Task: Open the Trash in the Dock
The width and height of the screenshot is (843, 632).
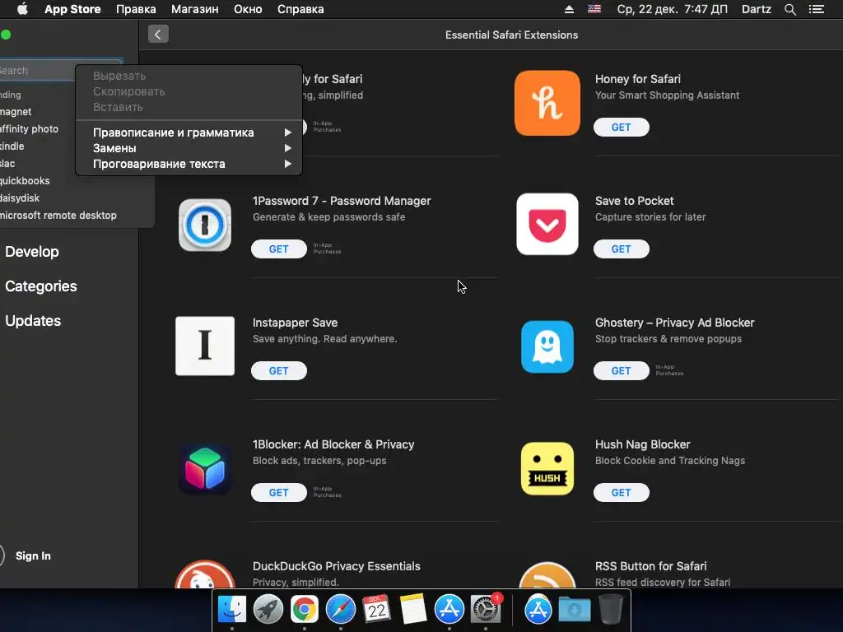Action: point(611,610)
